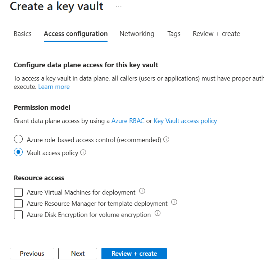
Task: Check Azure Resource Manager for template deployment
Action: pos(18,204)
